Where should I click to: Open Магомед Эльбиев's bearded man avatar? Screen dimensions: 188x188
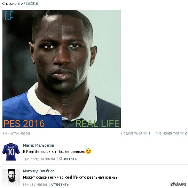click(11, 178)
